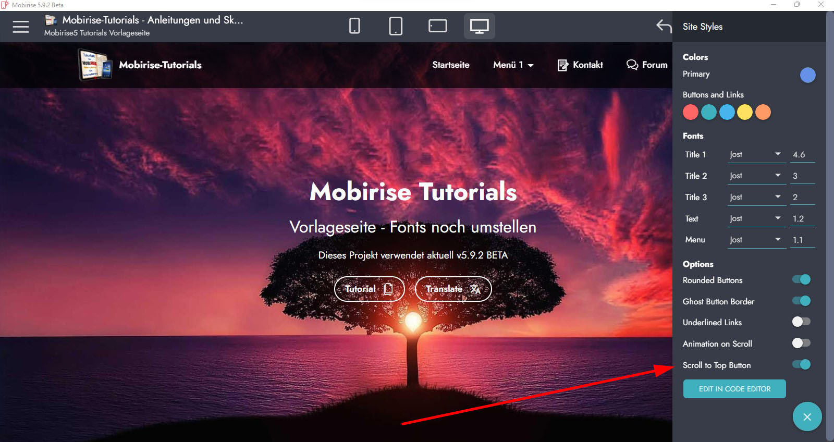This screenshot has width=834, height=442.
Task: Click the Mobirise-Tutorials logo image
Action: [x=95, y=65]
